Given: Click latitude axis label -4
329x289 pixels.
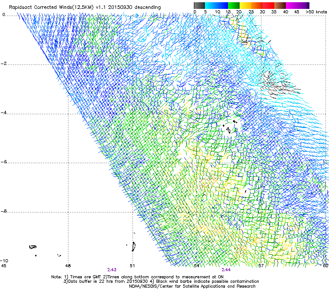Looking at the screenshot, I should 4,112.
